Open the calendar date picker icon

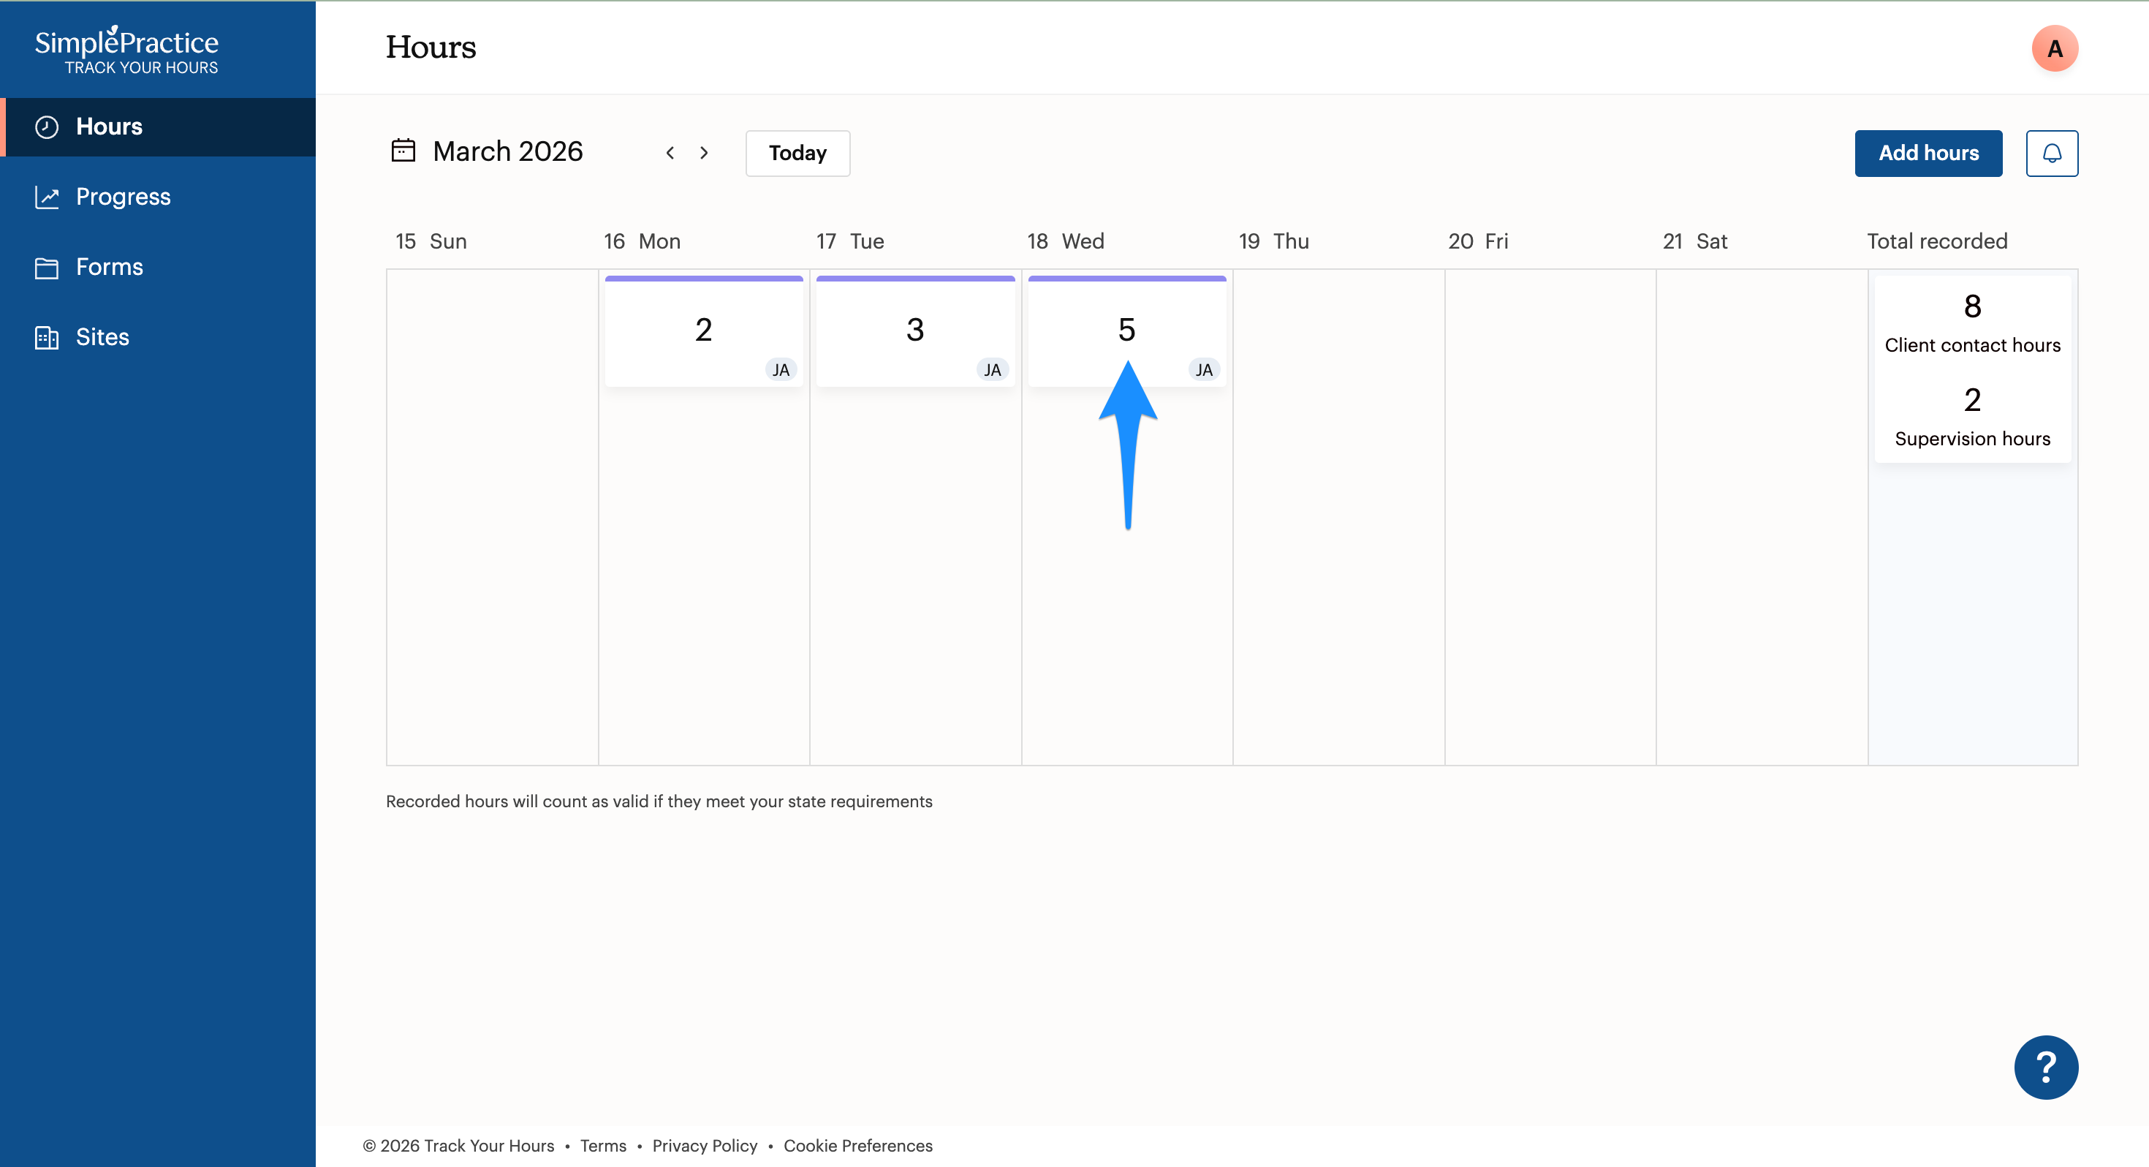(x=403, y=151)
